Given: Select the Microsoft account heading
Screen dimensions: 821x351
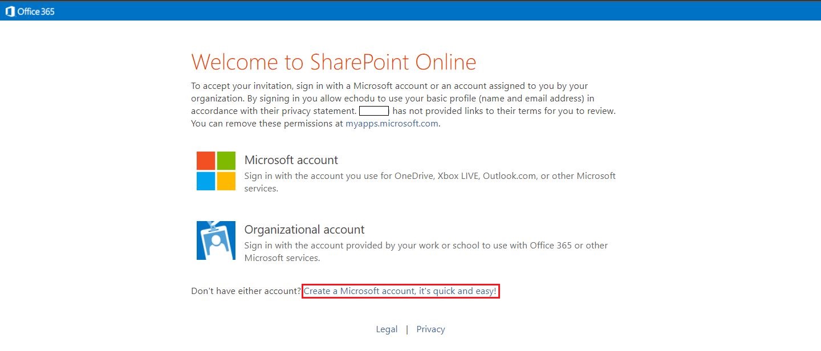Looking at the screenshot, I should coord(291,160).
